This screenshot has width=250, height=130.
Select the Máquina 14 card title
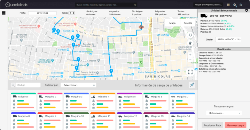point(183,116)
